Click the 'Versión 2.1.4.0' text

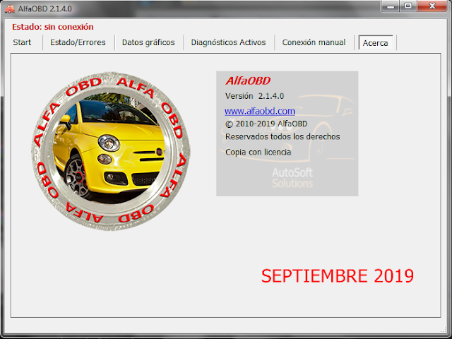(x=254, y=96)
